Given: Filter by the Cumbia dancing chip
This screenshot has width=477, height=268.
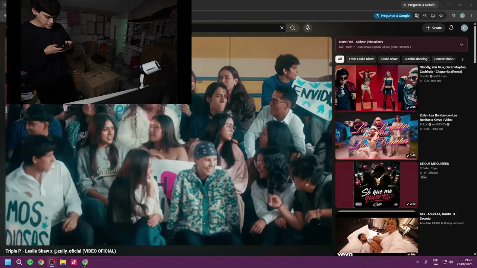Looking at the screenshot, I should coord(416,59).
